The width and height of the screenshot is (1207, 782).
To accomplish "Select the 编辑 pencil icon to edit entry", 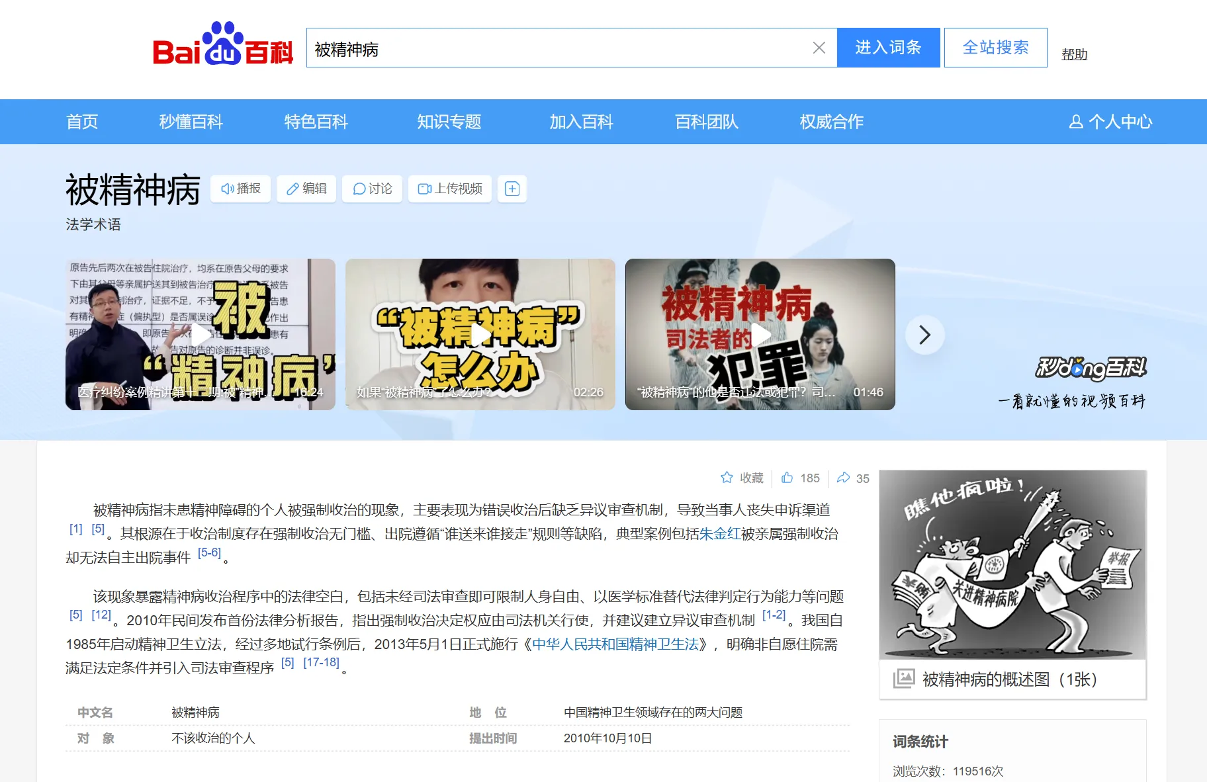I will [293, 189].
